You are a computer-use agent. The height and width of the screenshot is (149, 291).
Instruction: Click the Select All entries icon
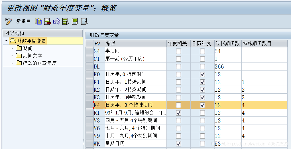[x=66, y=21]
